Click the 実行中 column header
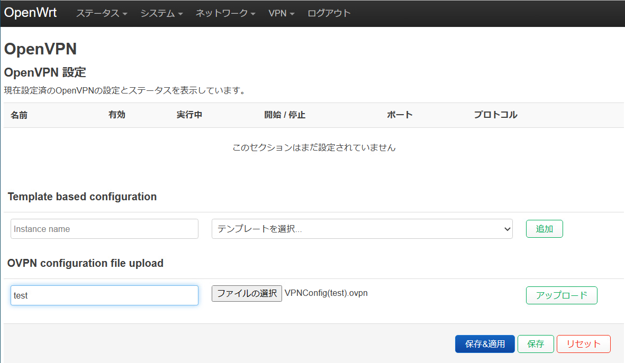The height and width of the screenshot is (363, 625). tap(189, 115)
